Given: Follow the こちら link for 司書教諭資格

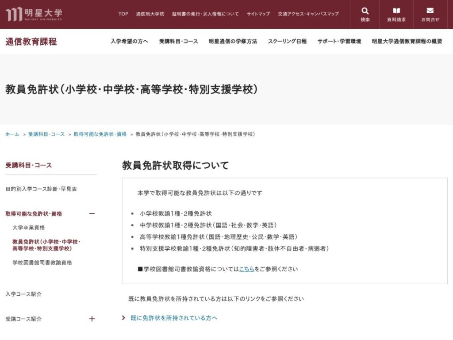Looking at the screenshot, I should 247,269.
